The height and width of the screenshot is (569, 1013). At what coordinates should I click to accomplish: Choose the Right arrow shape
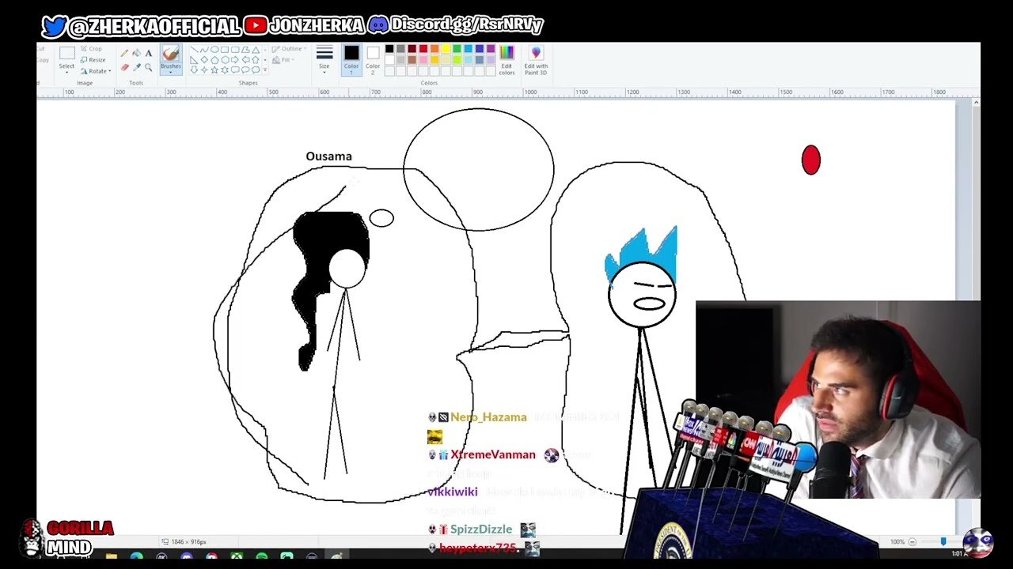pyautogui.click(x=235, y=60)
